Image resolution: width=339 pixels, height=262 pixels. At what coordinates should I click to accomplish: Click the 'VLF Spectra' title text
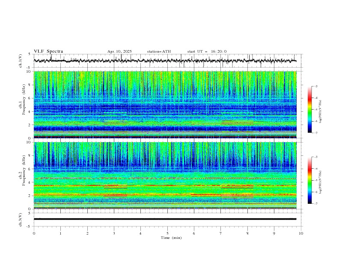pyautogui.click(x=48, y=51)
